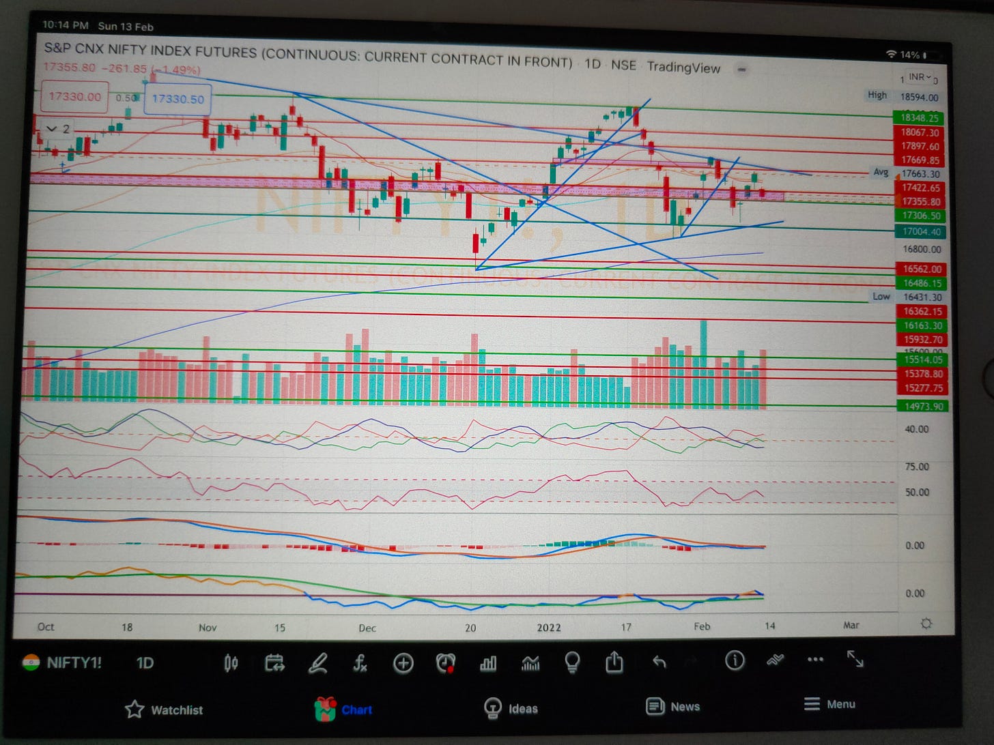994x745 pixels.
Task: Switch to the Chart tab
Action: point(343,709)
